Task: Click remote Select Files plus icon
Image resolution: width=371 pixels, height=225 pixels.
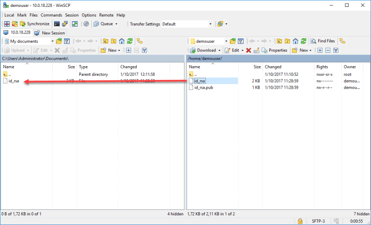Action: (x=320, y=50)
